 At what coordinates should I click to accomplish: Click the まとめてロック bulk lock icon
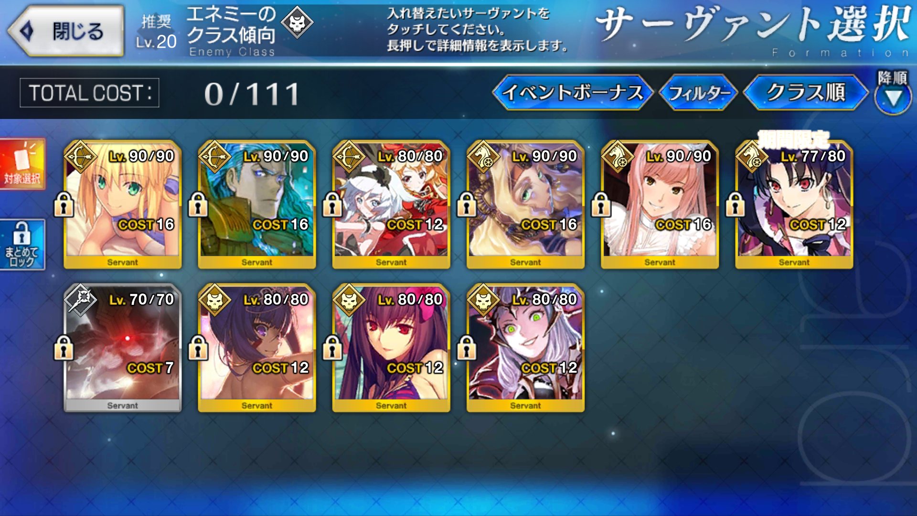coord(22,245)
